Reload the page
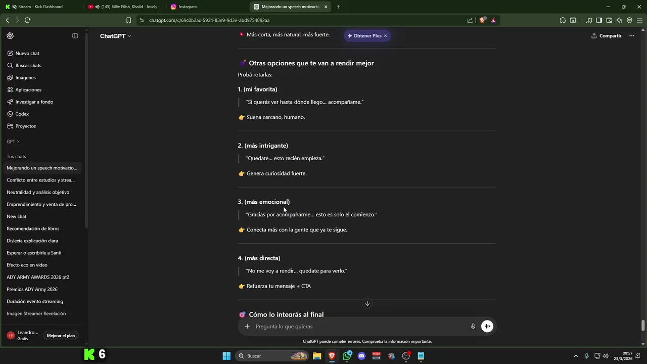 coord(27,20)
